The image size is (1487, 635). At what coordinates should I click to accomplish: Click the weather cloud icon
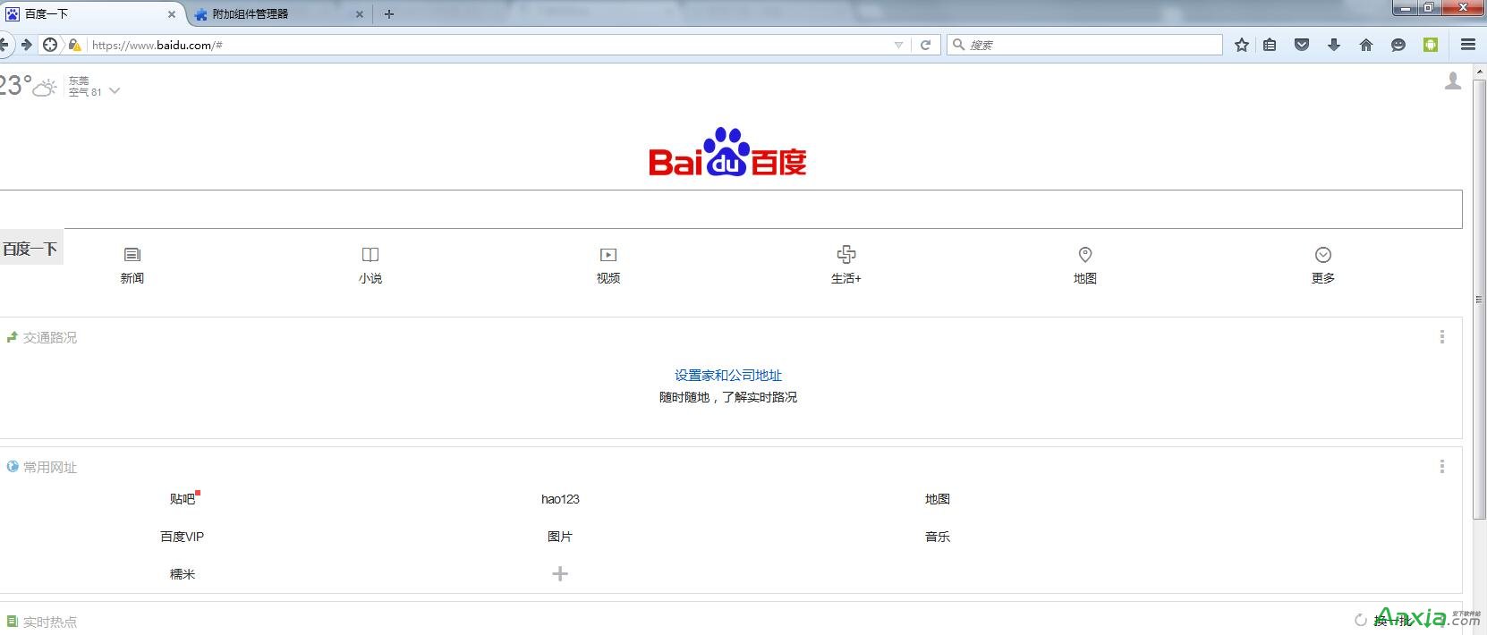click(x=46, y=87)
